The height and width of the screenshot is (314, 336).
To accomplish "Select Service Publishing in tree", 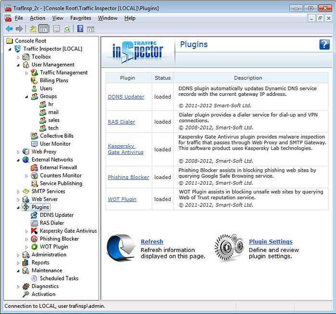I will (61, 184).
